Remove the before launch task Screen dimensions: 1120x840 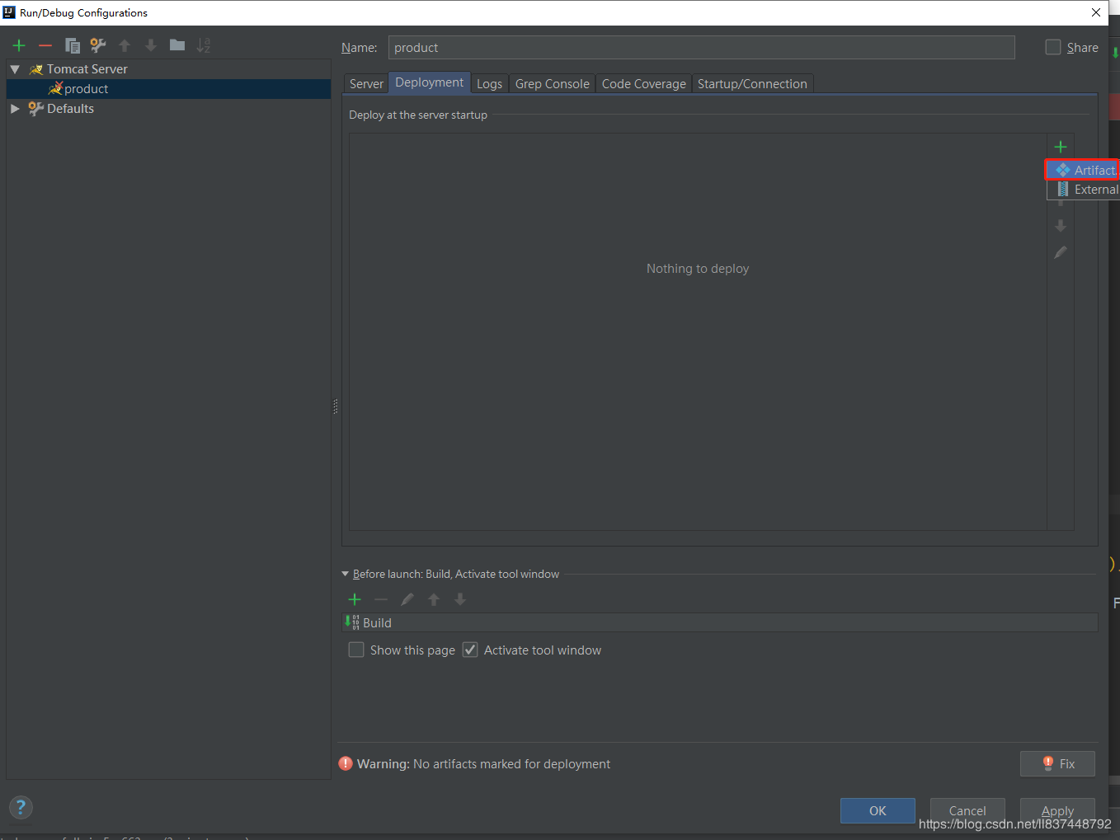pyautogui.click(x=381, y=599)
